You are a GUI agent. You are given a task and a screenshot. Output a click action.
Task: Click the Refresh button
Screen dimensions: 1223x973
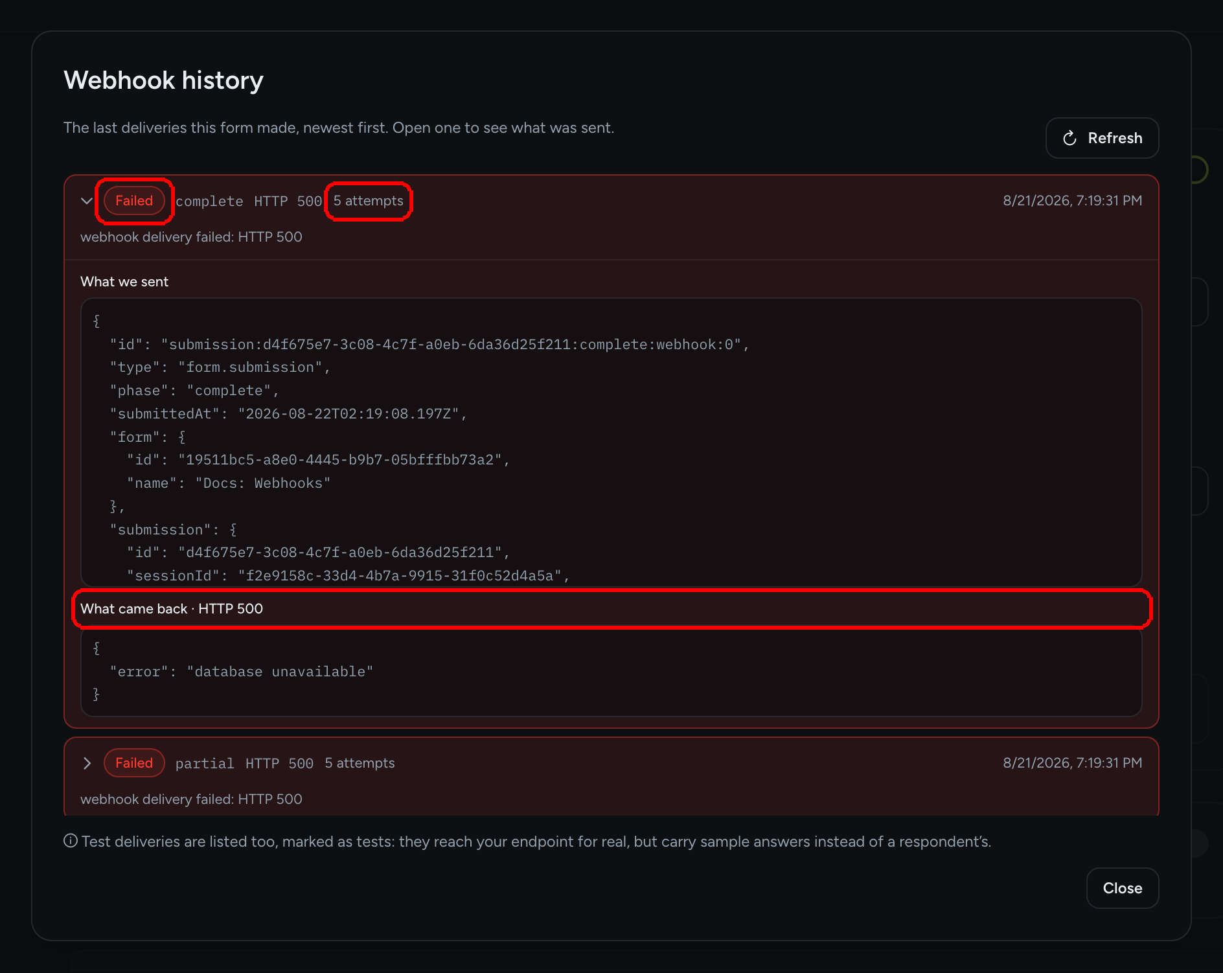tap(1102, 138)
